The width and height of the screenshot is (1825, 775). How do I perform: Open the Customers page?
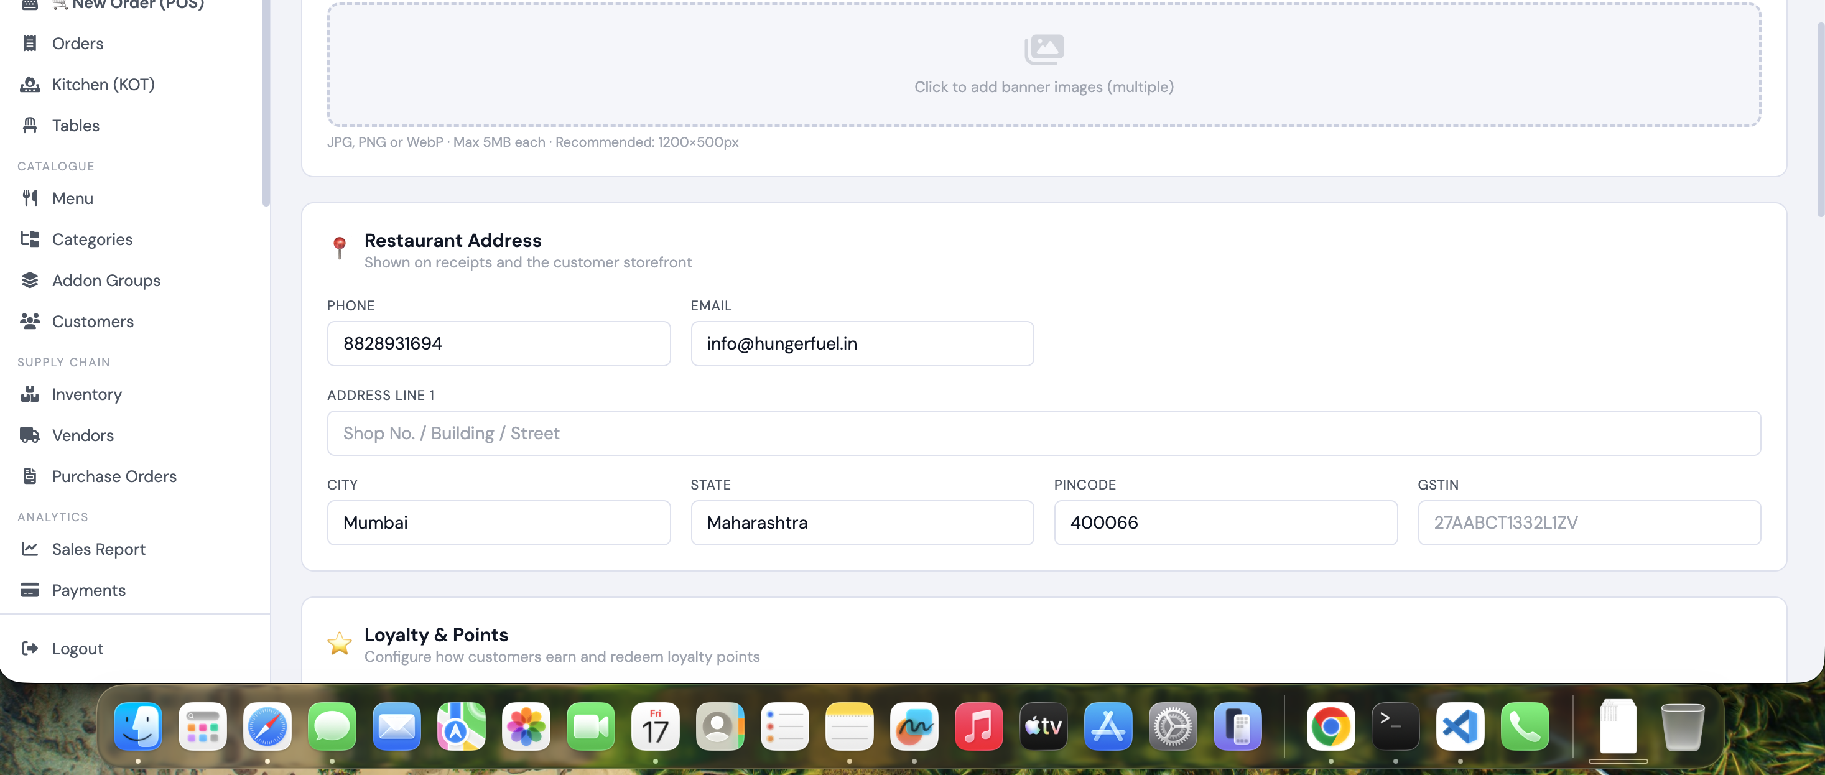click(92, 322)
